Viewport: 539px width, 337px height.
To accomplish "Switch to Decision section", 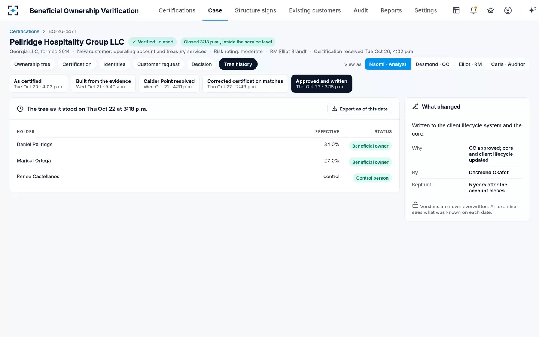I will point(202,64).
